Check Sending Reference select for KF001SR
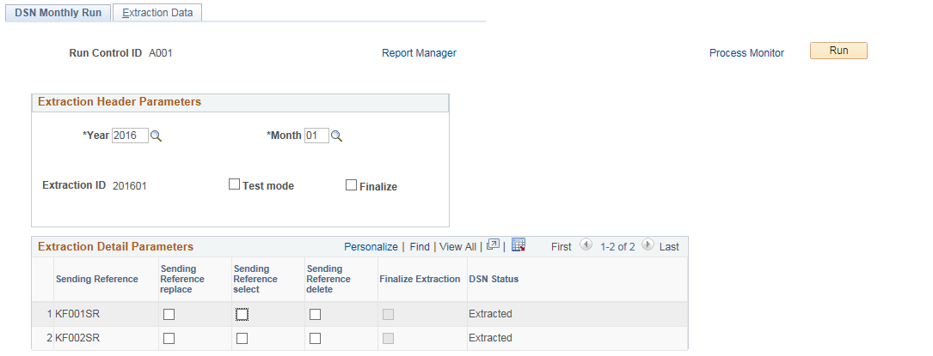 pos(242,315)
